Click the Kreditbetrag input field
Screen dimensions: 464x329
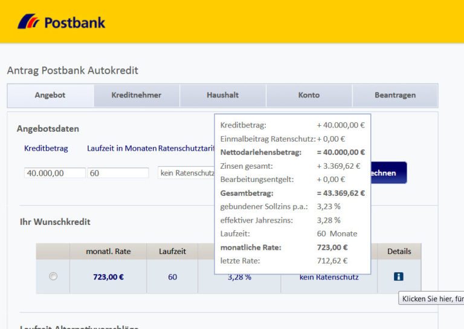coord(54,173)
